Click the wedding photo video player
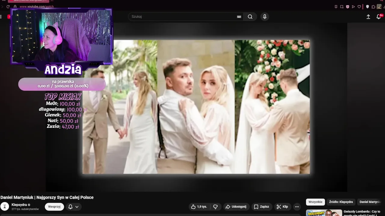This screenshot has height=216, width=385. click(196, 107)
